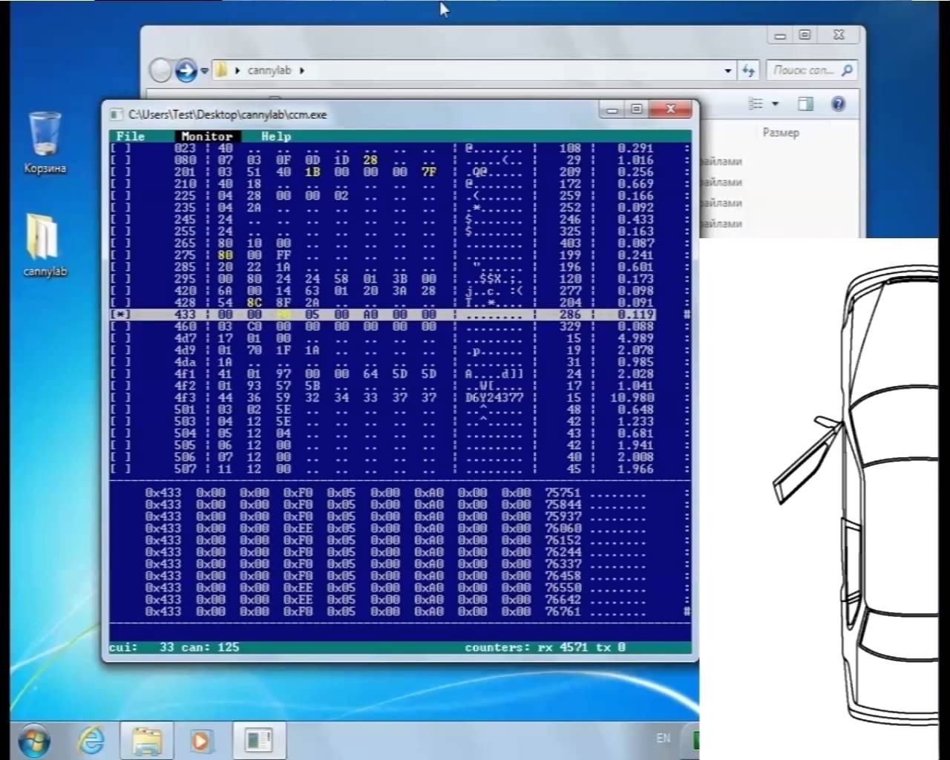Click the counters rx 4571 status text
Screen dimensions: 950x760
click(x=545, y=647)
